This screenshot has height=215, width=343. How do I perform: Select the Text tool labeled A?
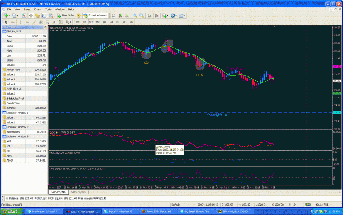point(54,22)
